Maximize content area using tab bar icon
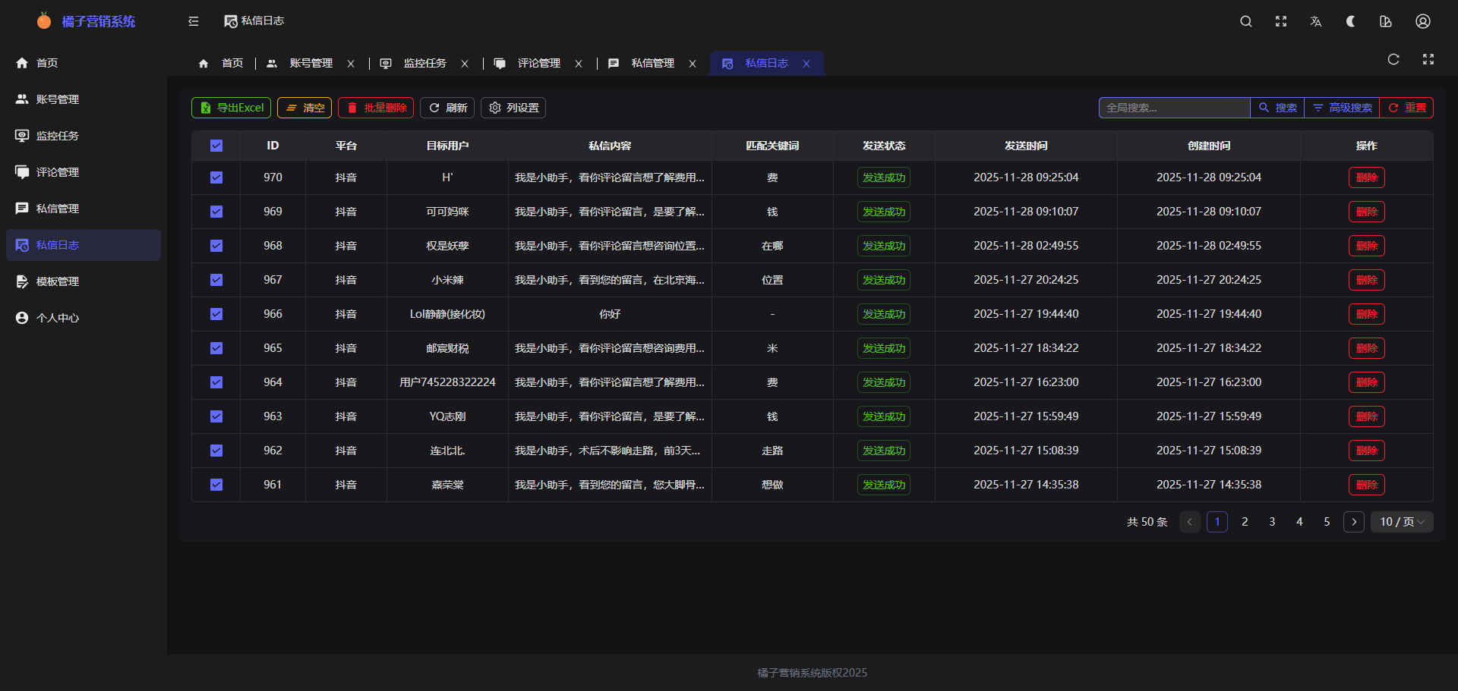 click(x=1428, y=60)
